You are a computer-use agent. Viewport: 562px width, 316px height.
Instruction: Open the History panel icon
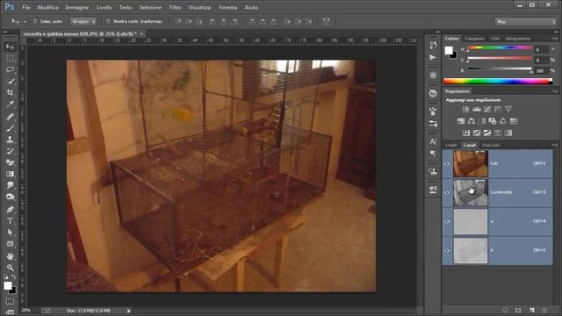click(433, 45)
